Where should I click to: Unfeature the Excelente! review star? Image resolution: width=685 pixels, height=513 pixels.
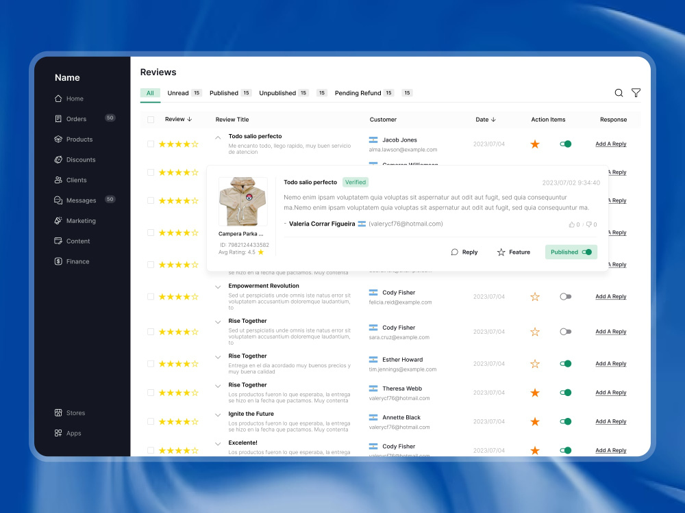tap(535, 450)
